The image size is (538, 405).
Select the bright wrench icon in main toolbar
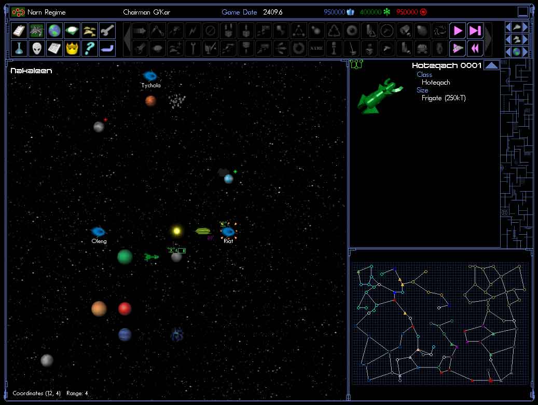pos(107,31)
